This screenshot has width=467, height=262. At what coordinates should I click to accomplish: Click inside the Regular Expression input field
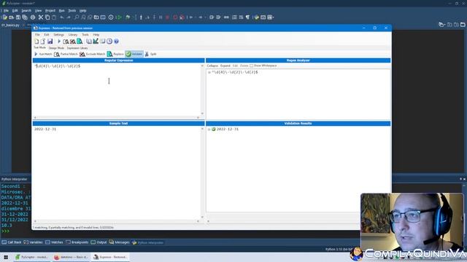pos(117,89)
